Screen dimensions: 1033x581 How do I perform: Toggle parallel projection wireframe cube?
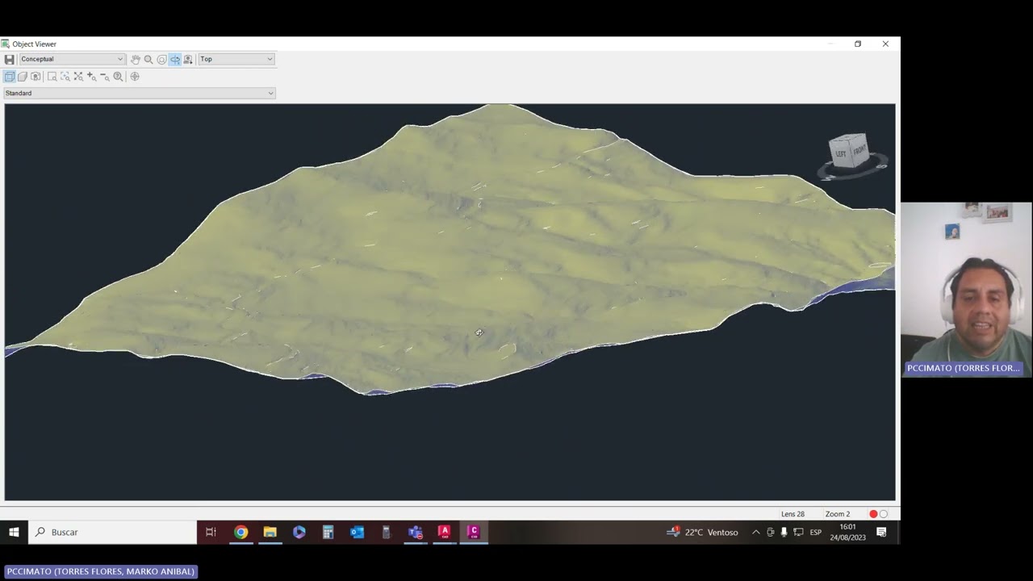tap(10, 76)
